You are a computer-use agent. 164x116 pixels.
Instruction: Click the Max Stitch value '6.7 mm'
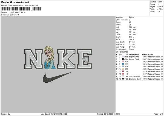pyautogui.click(x=132, y=42)
